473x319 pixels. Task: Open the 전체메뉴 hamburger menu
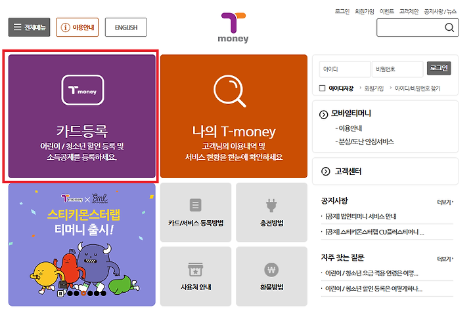[x=29, y=27]
